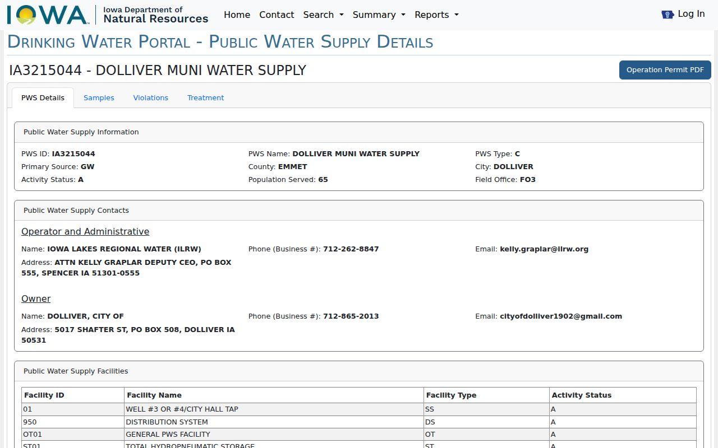Screen dimensions: 718x448
Task: Open the Home menu item
Action: pos(237,15)
